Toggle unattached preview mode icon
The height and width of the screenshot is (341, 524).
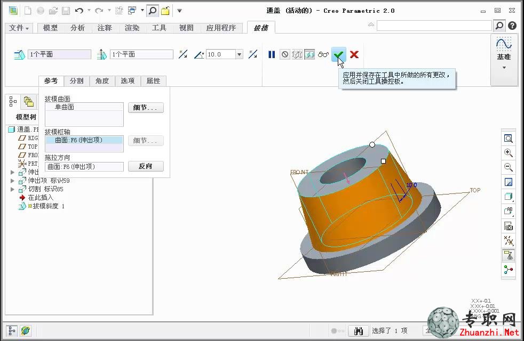297,54
